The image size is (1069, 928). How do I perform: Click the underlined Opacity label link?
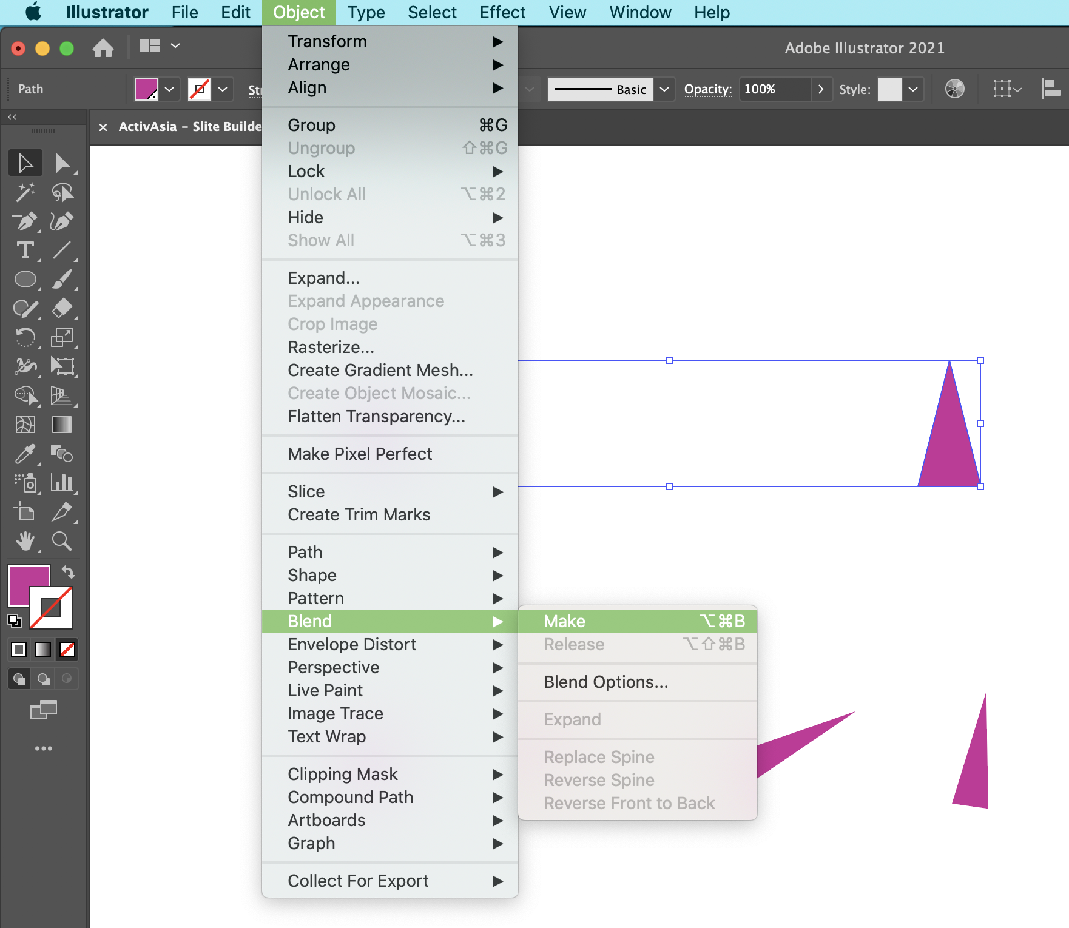(x=708, y=89)
